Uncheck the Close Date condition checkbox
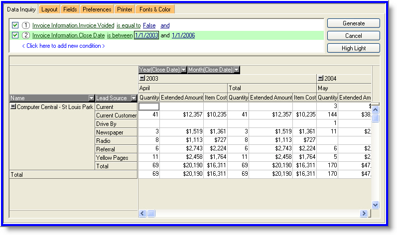The image size is (397, 235). (15, 35)
